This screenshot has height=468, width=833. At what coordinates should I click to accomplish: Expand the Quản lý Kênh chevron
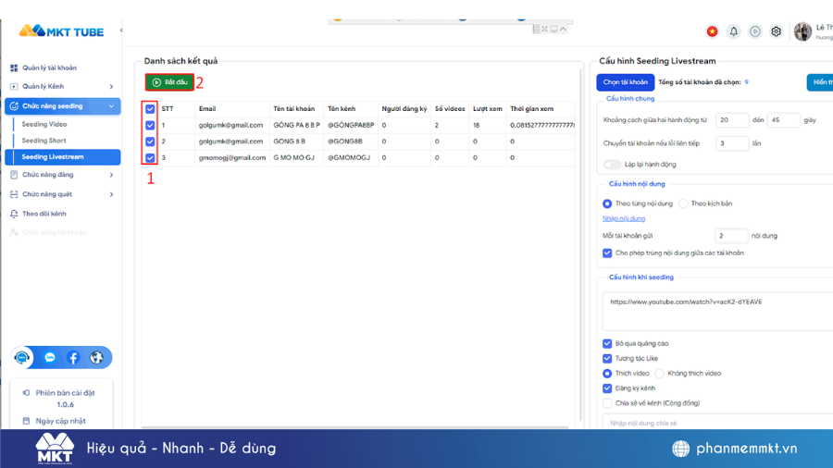(111, 87)
